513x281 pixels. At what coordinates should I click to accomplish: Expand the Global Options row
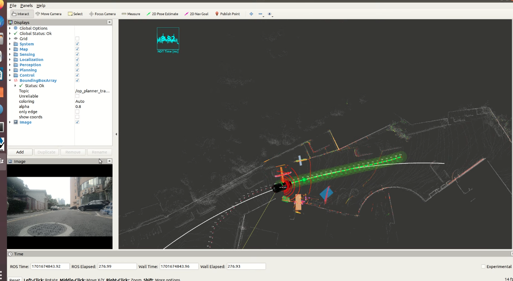point(10,28)
